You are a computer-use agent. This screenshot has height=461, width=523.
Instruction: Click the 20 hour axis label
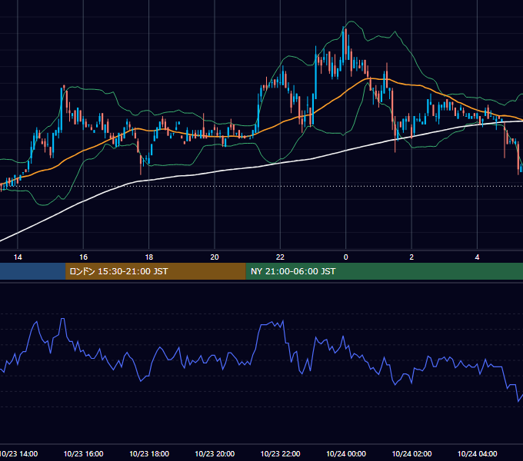[x=215, y=257]
